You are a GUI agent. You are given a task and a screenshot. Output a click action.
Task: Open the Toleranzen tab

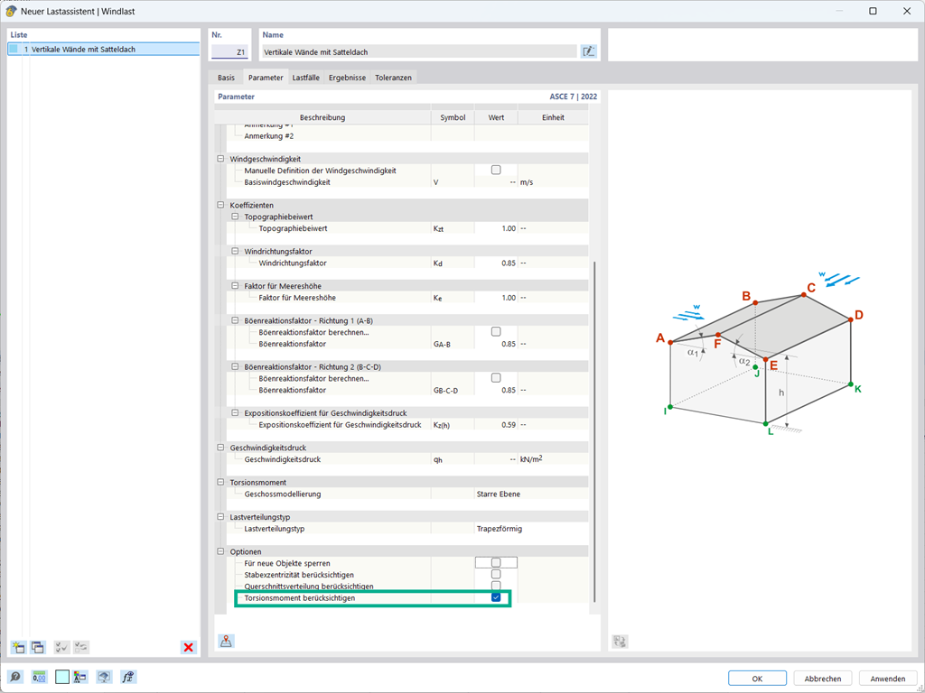point(394,78)
